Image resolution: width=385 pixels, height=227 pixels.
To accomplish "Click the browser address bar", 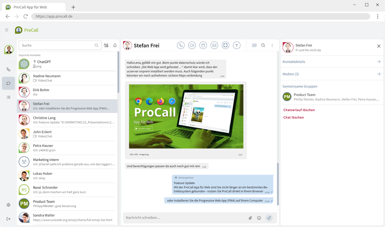I will 201,17.
